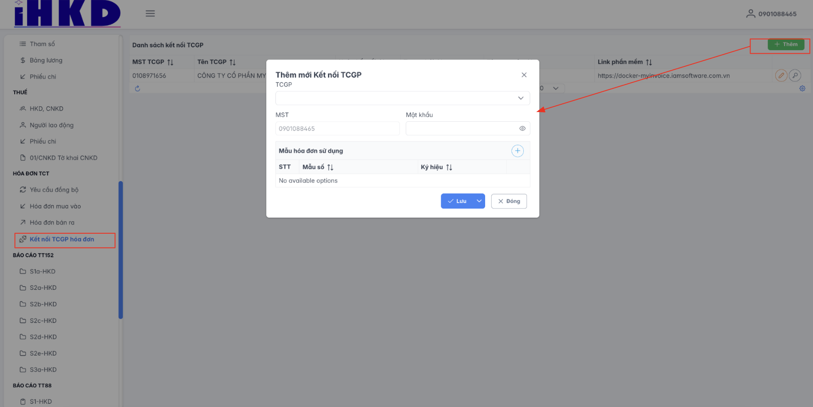Expand the Lưu button arrow options
This screenshot has height=407, width=813.
point(479,201)
